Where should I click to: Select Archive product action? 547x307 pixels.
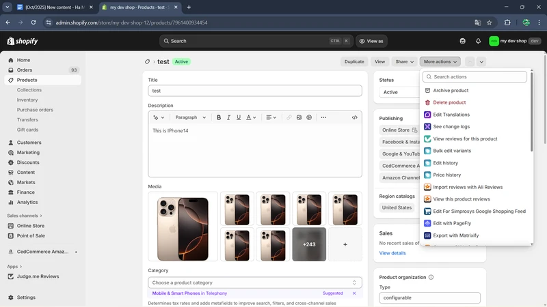475,91
